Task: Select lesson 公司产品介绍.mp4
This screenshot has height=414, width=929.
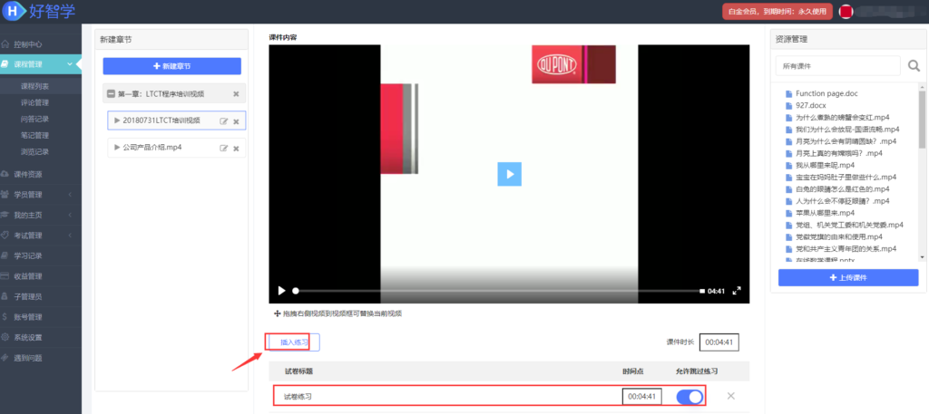Action: pyautogui.click(x=152, y=148)
